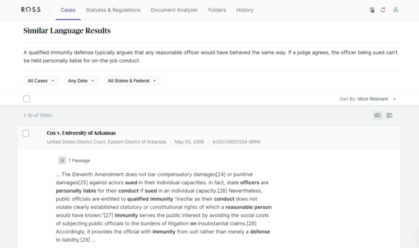419x248 pixels.
Task: Switch to expanded passage view icon
Action: click(x=377, y=115)
